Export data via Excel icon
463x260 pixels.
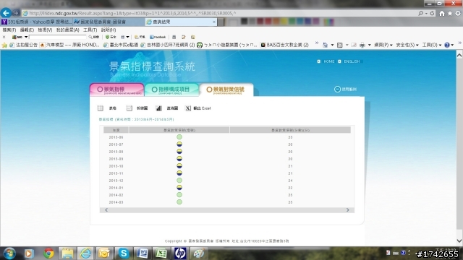tap(188, 108)
